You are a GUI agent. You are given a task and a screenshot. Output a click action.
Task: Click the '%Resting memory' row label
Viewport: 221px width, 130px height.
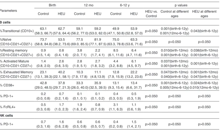pyautogui.click(x=14, y=51)
